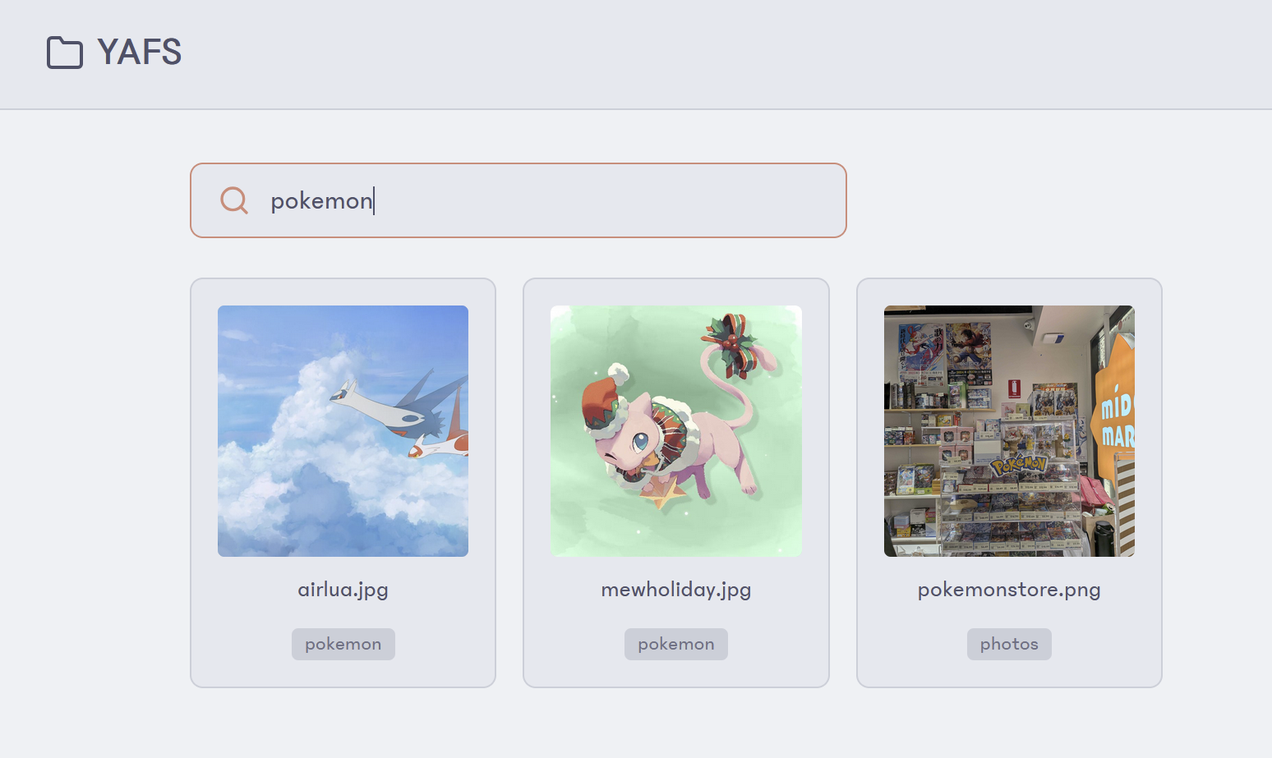Viewport: 1272px width, 758px height.
Task: Open the mewholiday.jpg thumbnail image
Action: (676, 431)
